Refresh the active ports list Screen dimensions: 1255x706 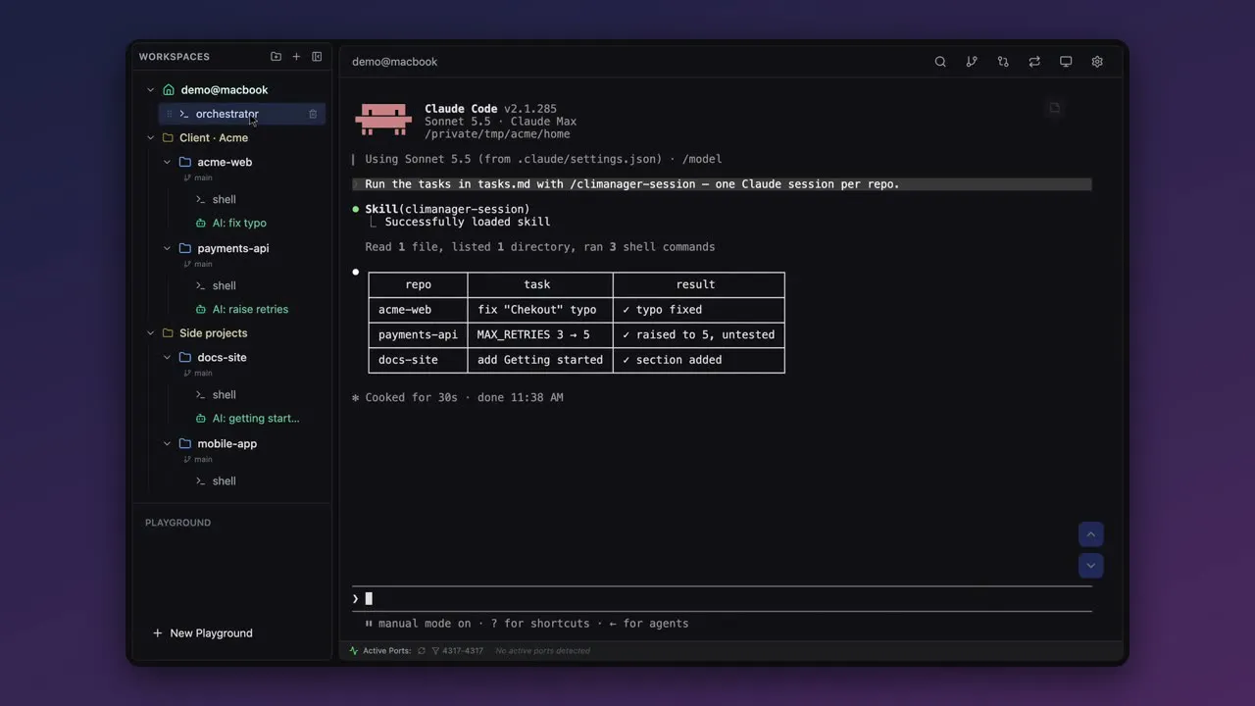[x=422, y=651]
